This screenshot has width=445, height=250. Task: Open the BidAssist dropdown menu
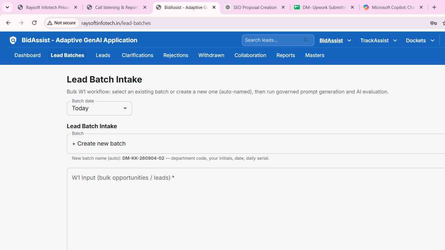(335, 41)
